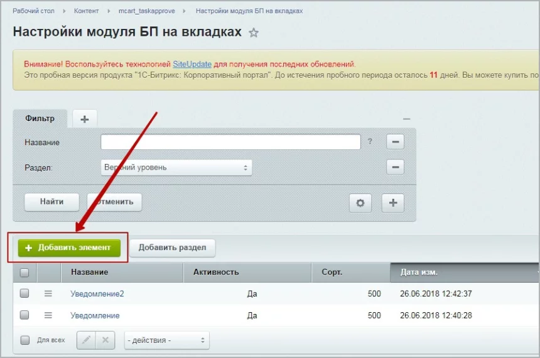Check the box for the Уведомление2 row
The width and height of the screenshot is (540, 358).
[24, 293]
